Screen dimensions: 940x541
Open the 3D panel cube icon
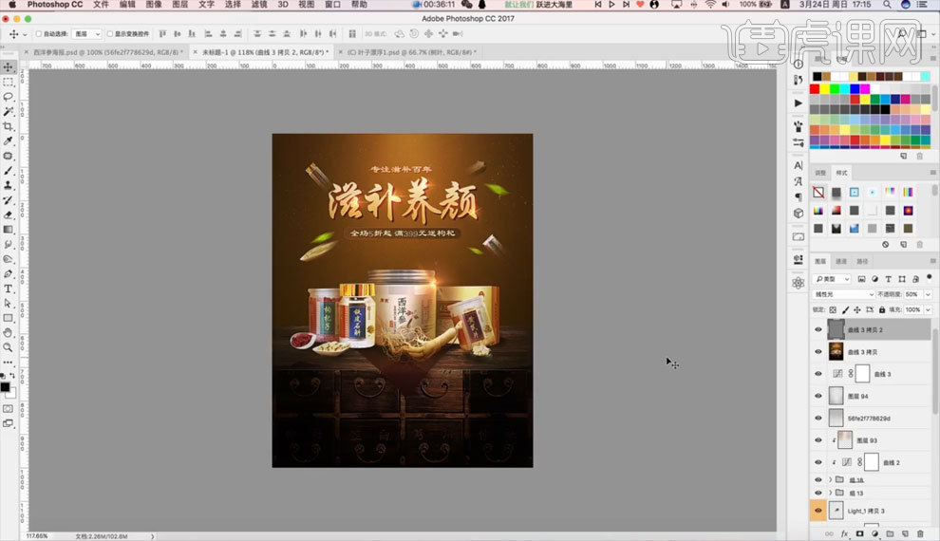click(798, 213)
